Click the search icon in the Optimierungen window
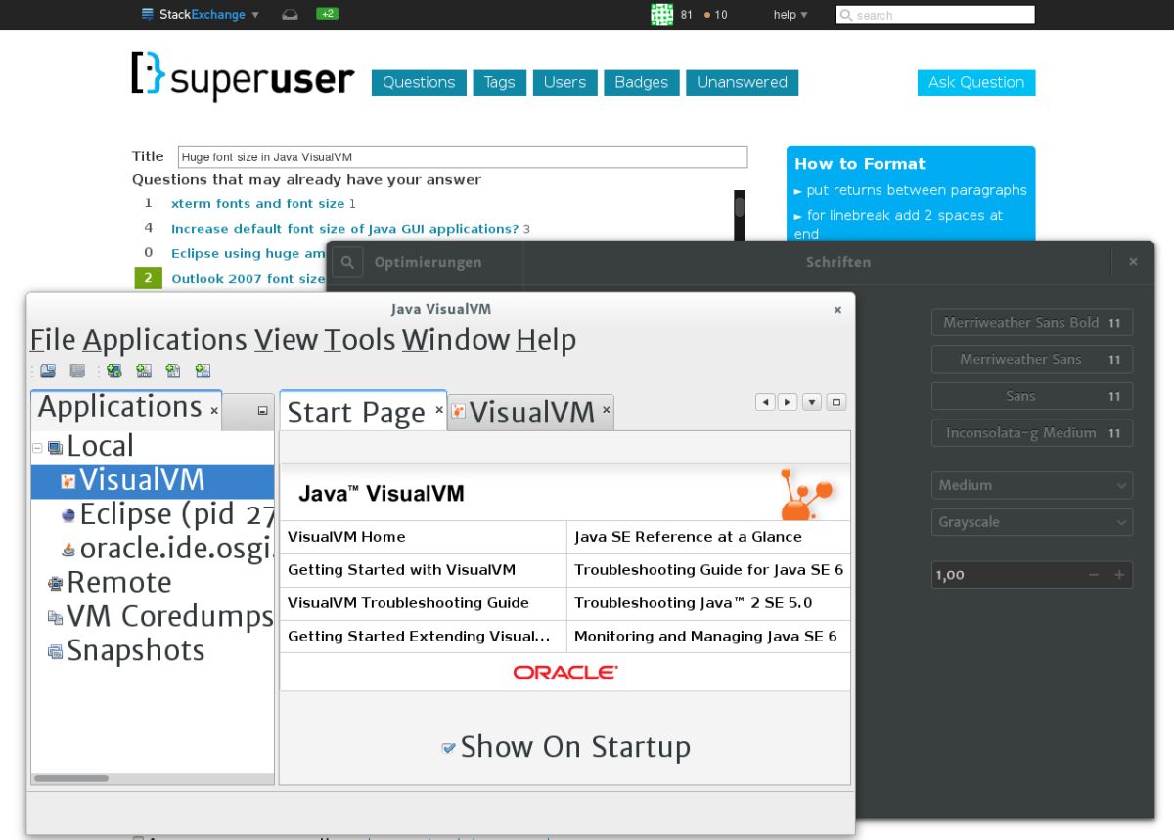This screenshot has width=1174, height=840. (x=346, y=262)
